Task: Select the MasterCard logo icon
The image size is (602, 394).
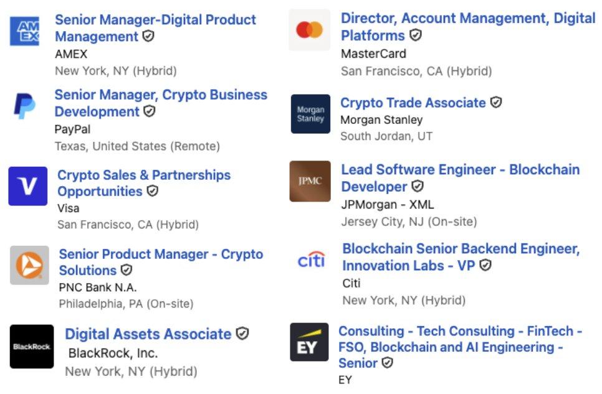Action: [x=310, y=29]
